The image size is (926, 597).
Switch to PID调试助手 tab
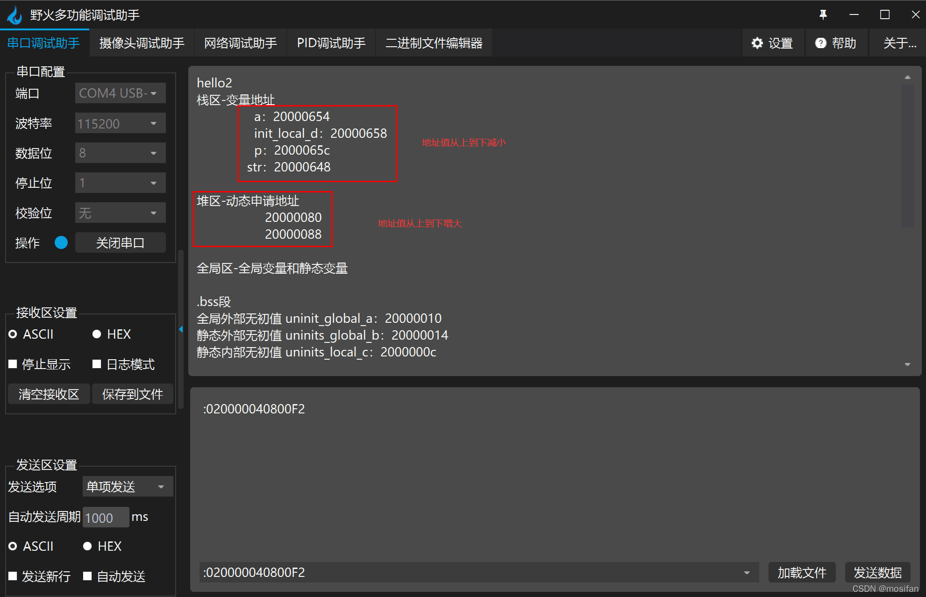[x=331, y=43]
